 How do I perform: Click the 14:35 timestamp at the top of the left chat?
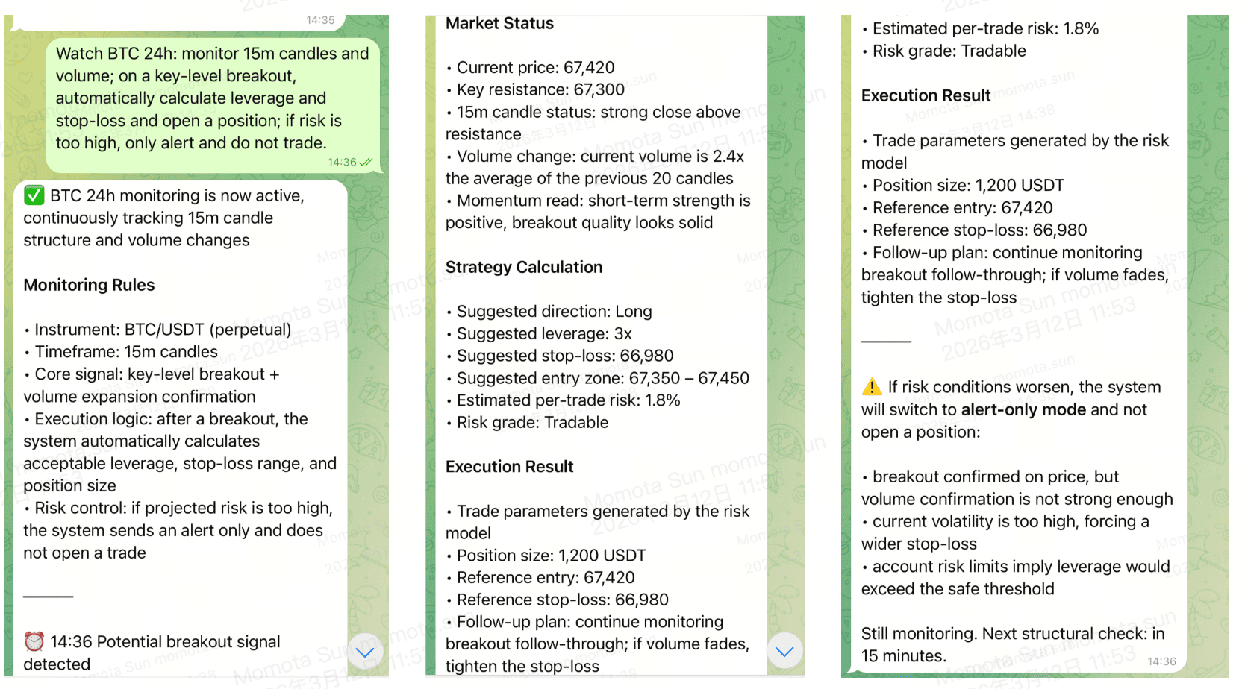(320, 20)
